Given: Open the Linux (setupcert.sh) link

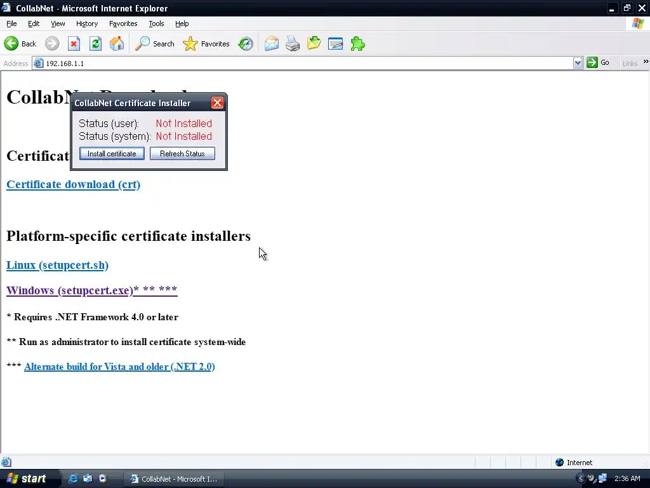Looking at the screenshot, I should coord(57,265).
